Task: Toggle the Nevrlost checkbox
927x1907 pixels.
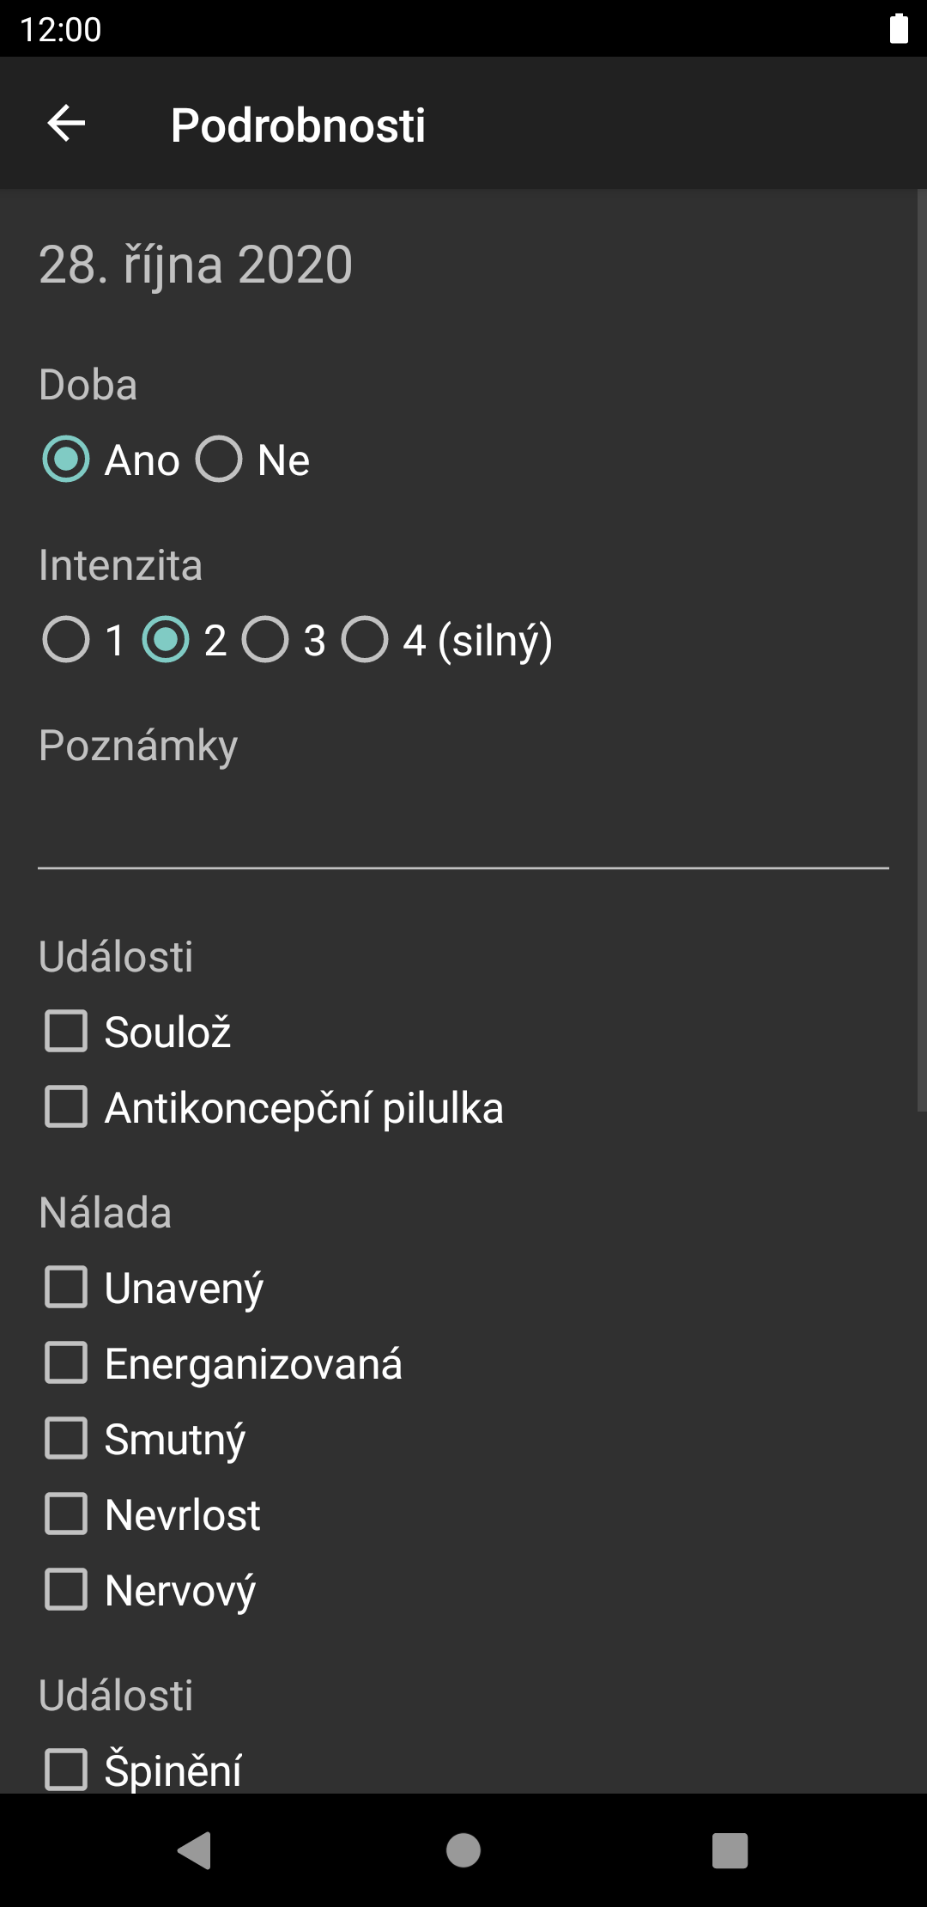Action: [66, 1514]
